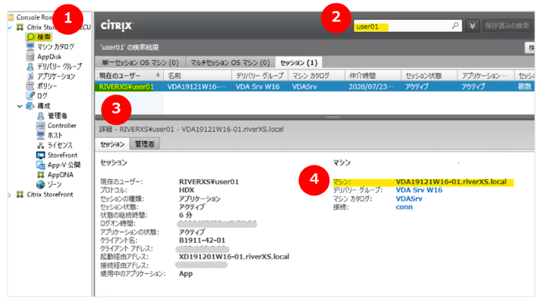This screenshot has width=542, height=302.
Task: Open the ポリシー node icon
Action: coord(30,86)
